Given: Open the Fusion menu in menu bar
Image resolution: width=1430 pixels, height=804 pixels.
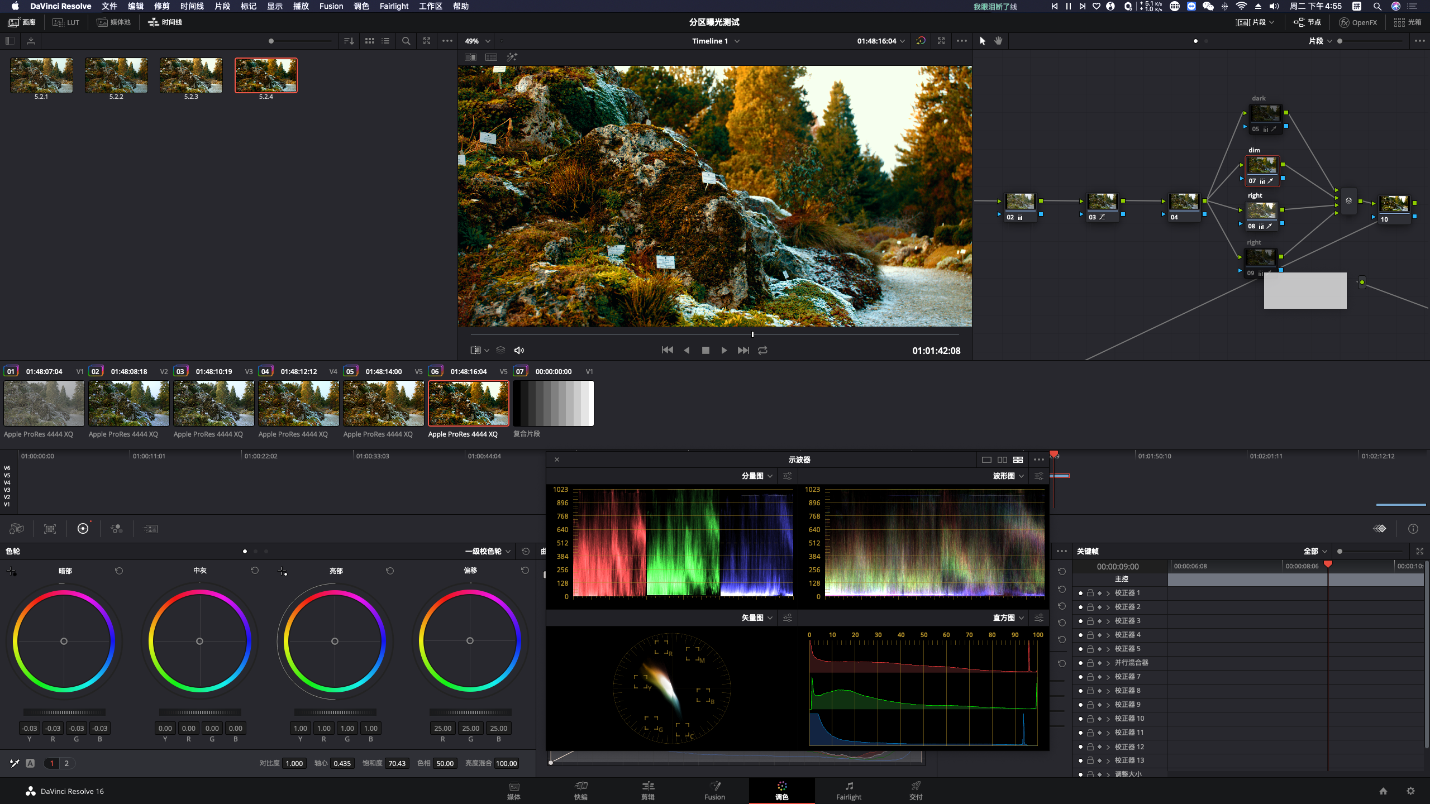Looking at the screenshot, I should 331,6.
